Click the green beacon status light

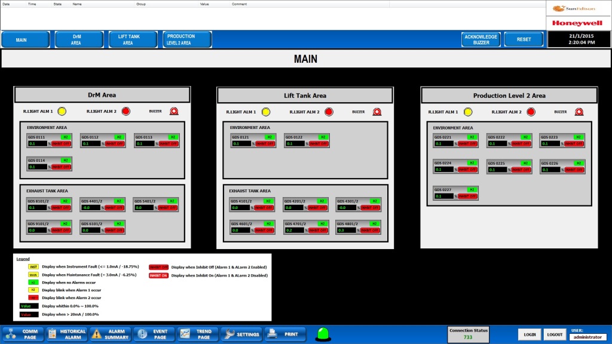pyautogui.click(x=323, y=334)
